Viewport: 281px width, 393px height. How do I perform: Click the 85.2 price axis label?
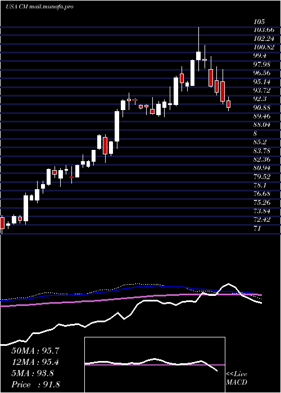pos(260,142)
